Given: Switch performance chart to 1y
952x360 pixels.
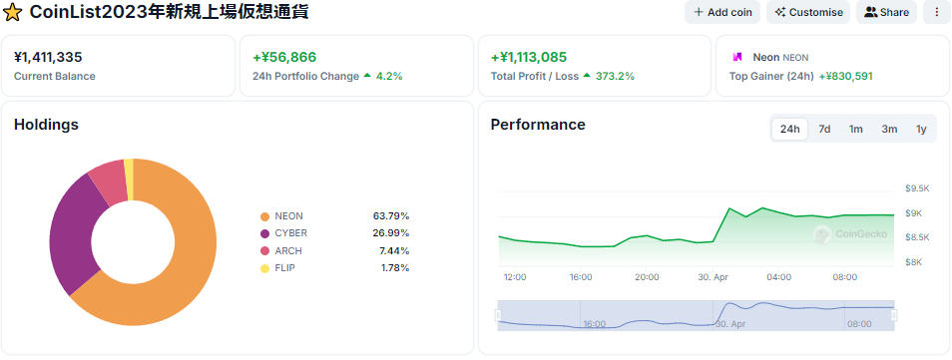Looking at the screenshot, I should tap(922, 129).
